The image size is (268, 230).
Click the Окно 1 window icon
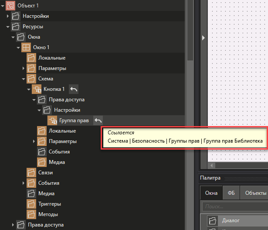point(26,47)
